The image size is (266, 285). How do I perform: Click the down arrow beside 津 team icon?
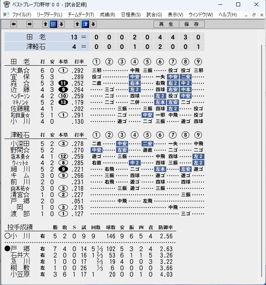(93, 24)
